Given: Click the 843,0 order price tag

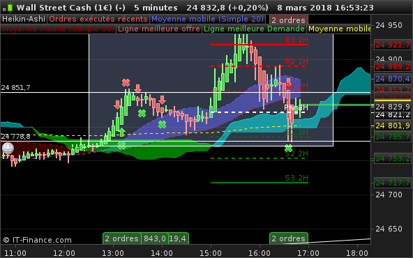Looking at the screenshot, I should coord(155,238).
